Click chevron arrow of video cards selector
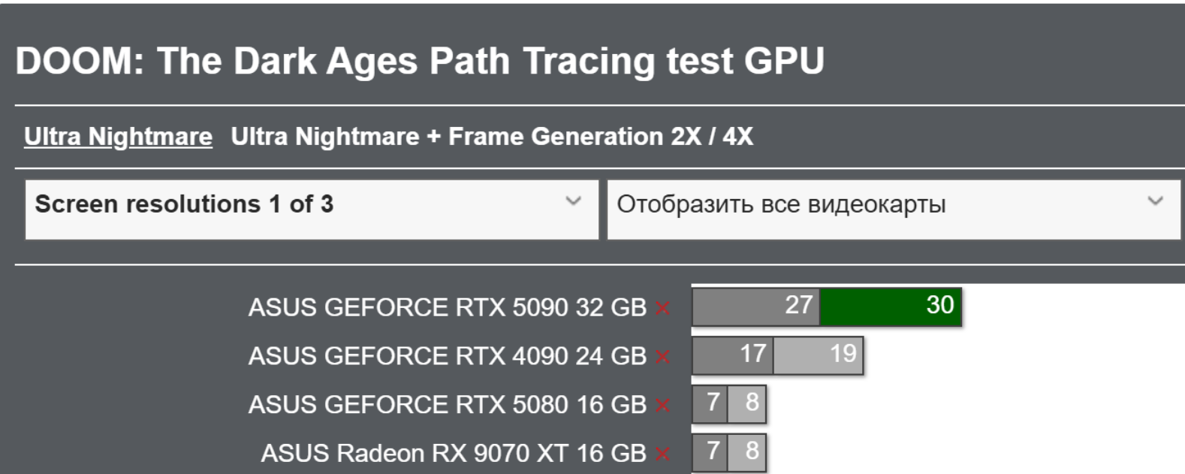Viewport: 1185px width, 474px height. (1156, 201)
